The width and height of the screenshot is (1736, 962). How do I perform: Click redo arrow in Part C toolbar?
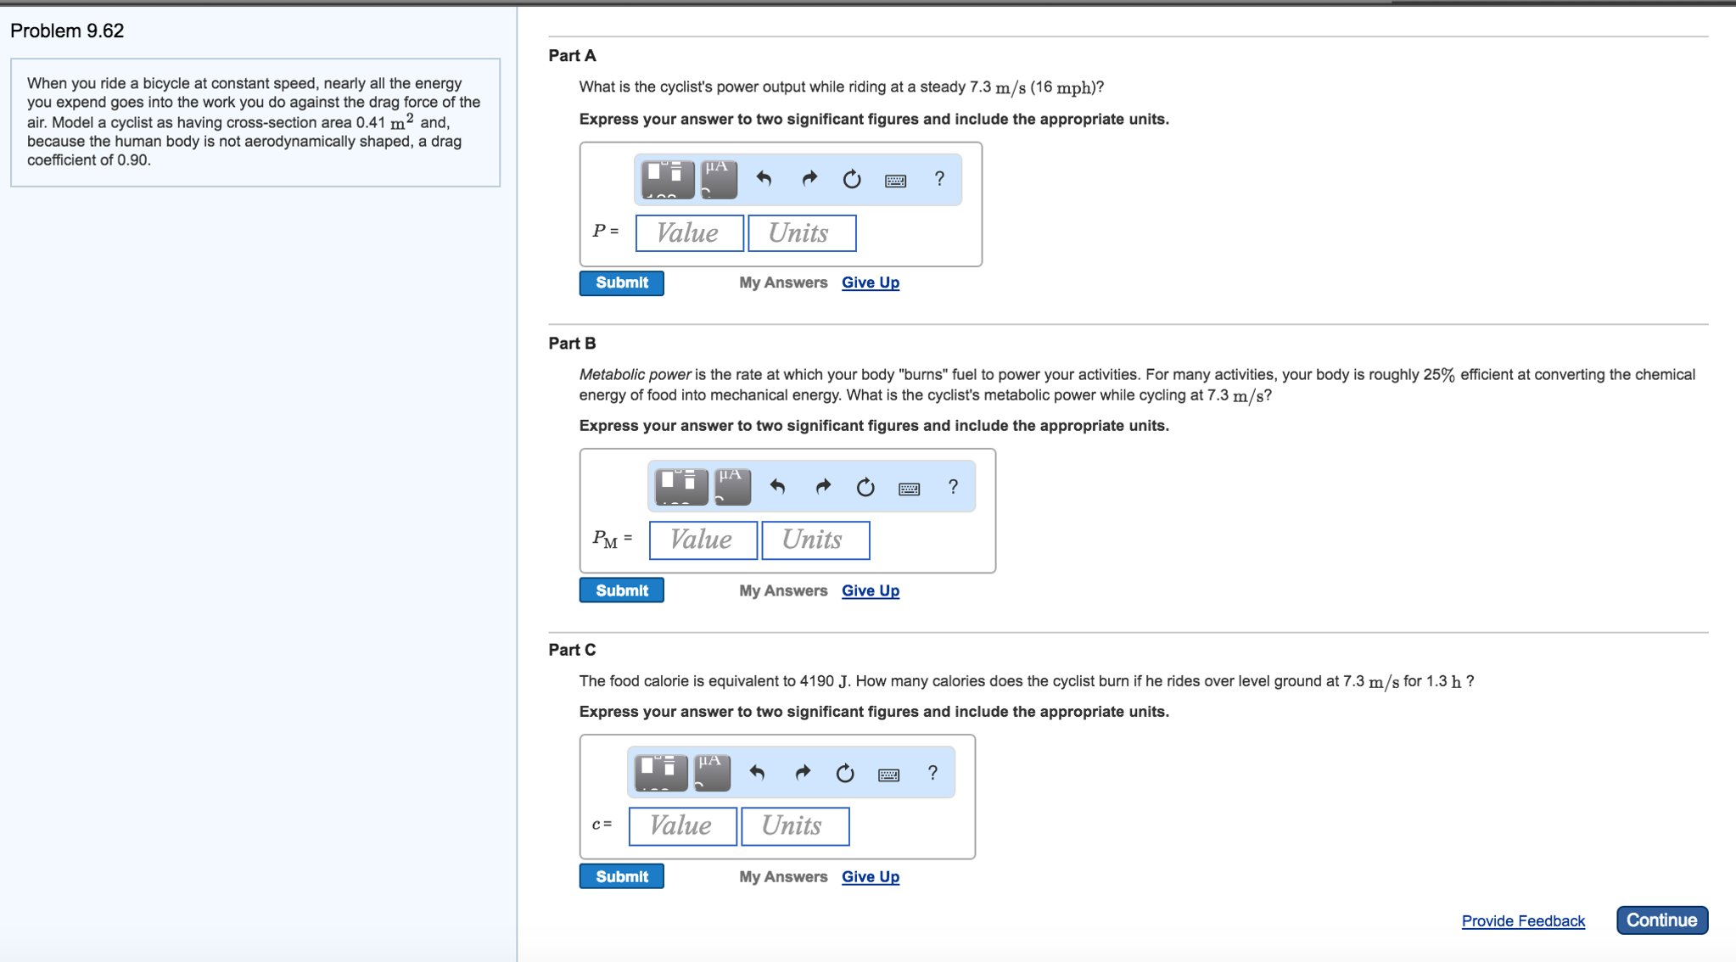pos(802,773)
